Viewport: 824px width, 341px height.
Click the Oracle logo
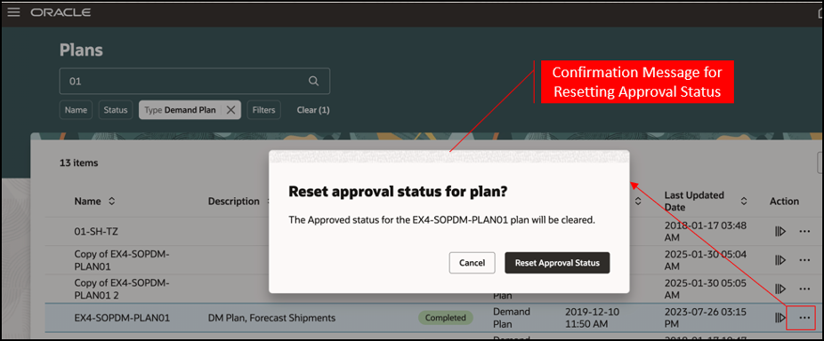click(61, 12)
